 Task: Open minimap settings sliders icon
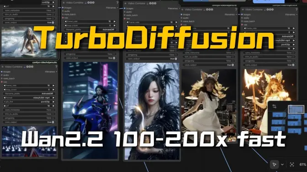[x=274, y=106]
